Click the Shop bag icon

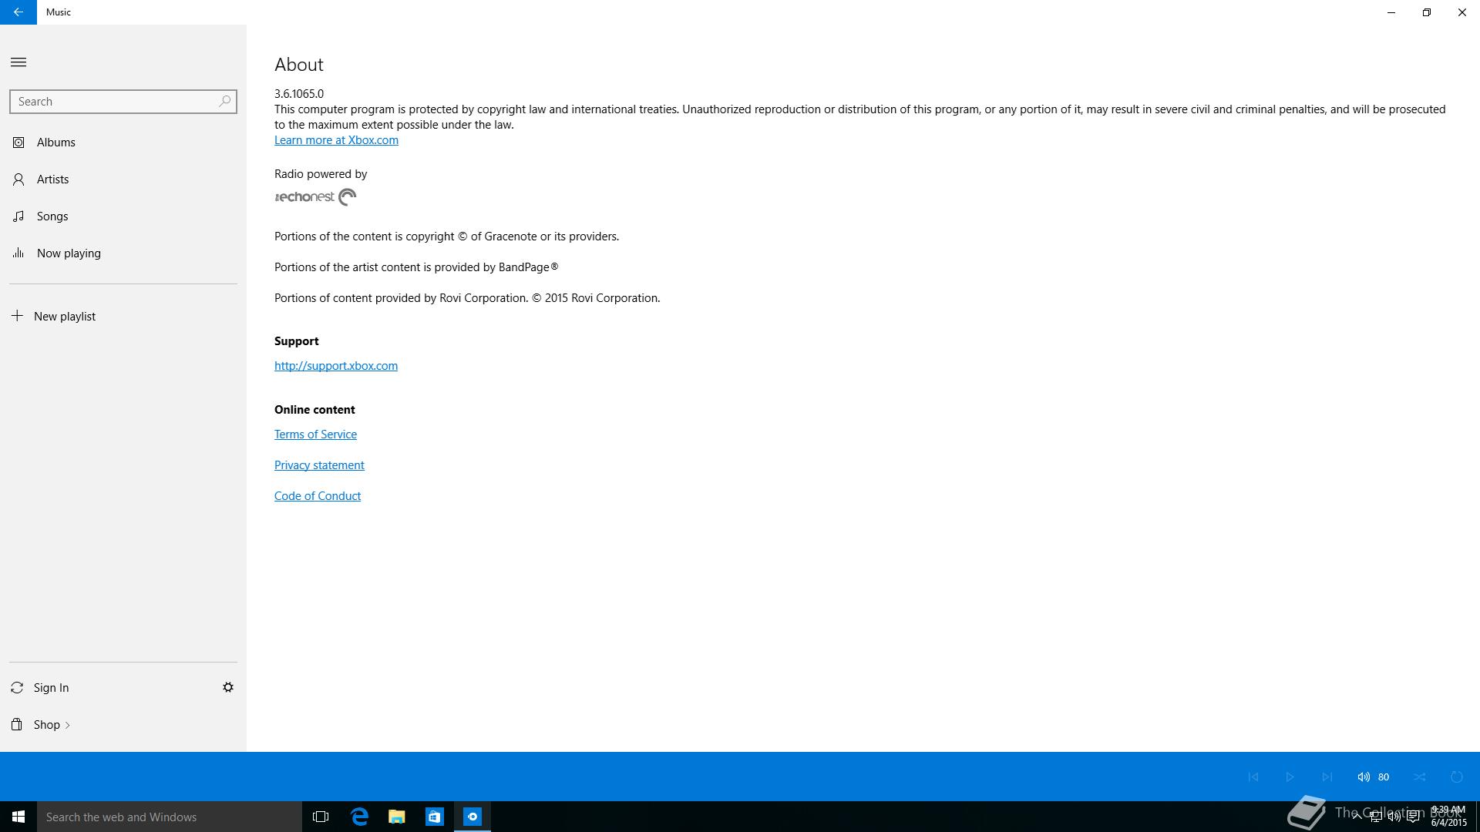tap(17, 724)
